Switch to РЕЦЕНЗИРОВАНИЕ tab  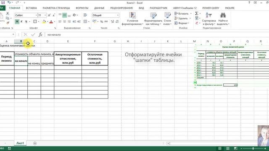121,8
